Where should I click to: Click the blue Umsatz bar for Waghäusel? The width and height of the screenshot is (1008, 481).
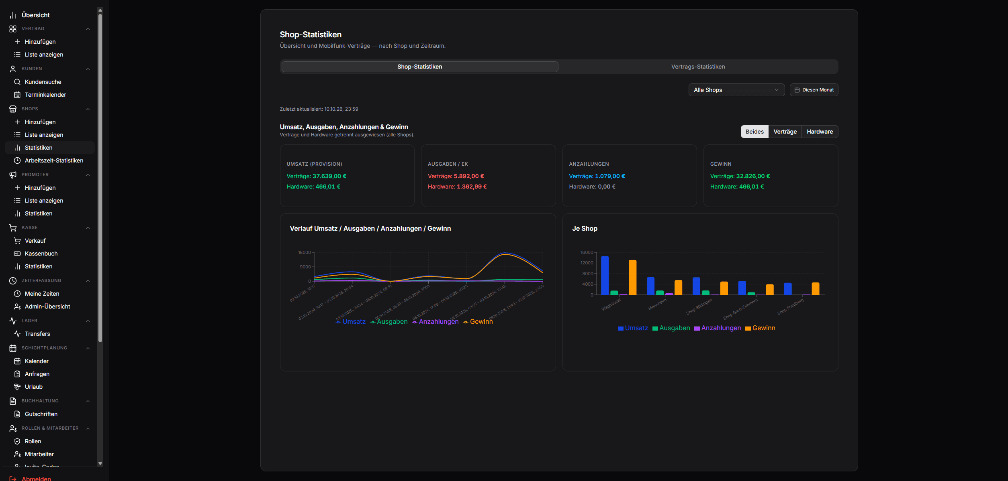coord(605,275)
